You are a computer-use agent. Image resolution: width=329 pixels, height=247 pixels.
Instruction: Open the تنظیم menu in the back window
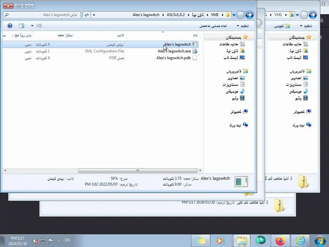[306, 26]
